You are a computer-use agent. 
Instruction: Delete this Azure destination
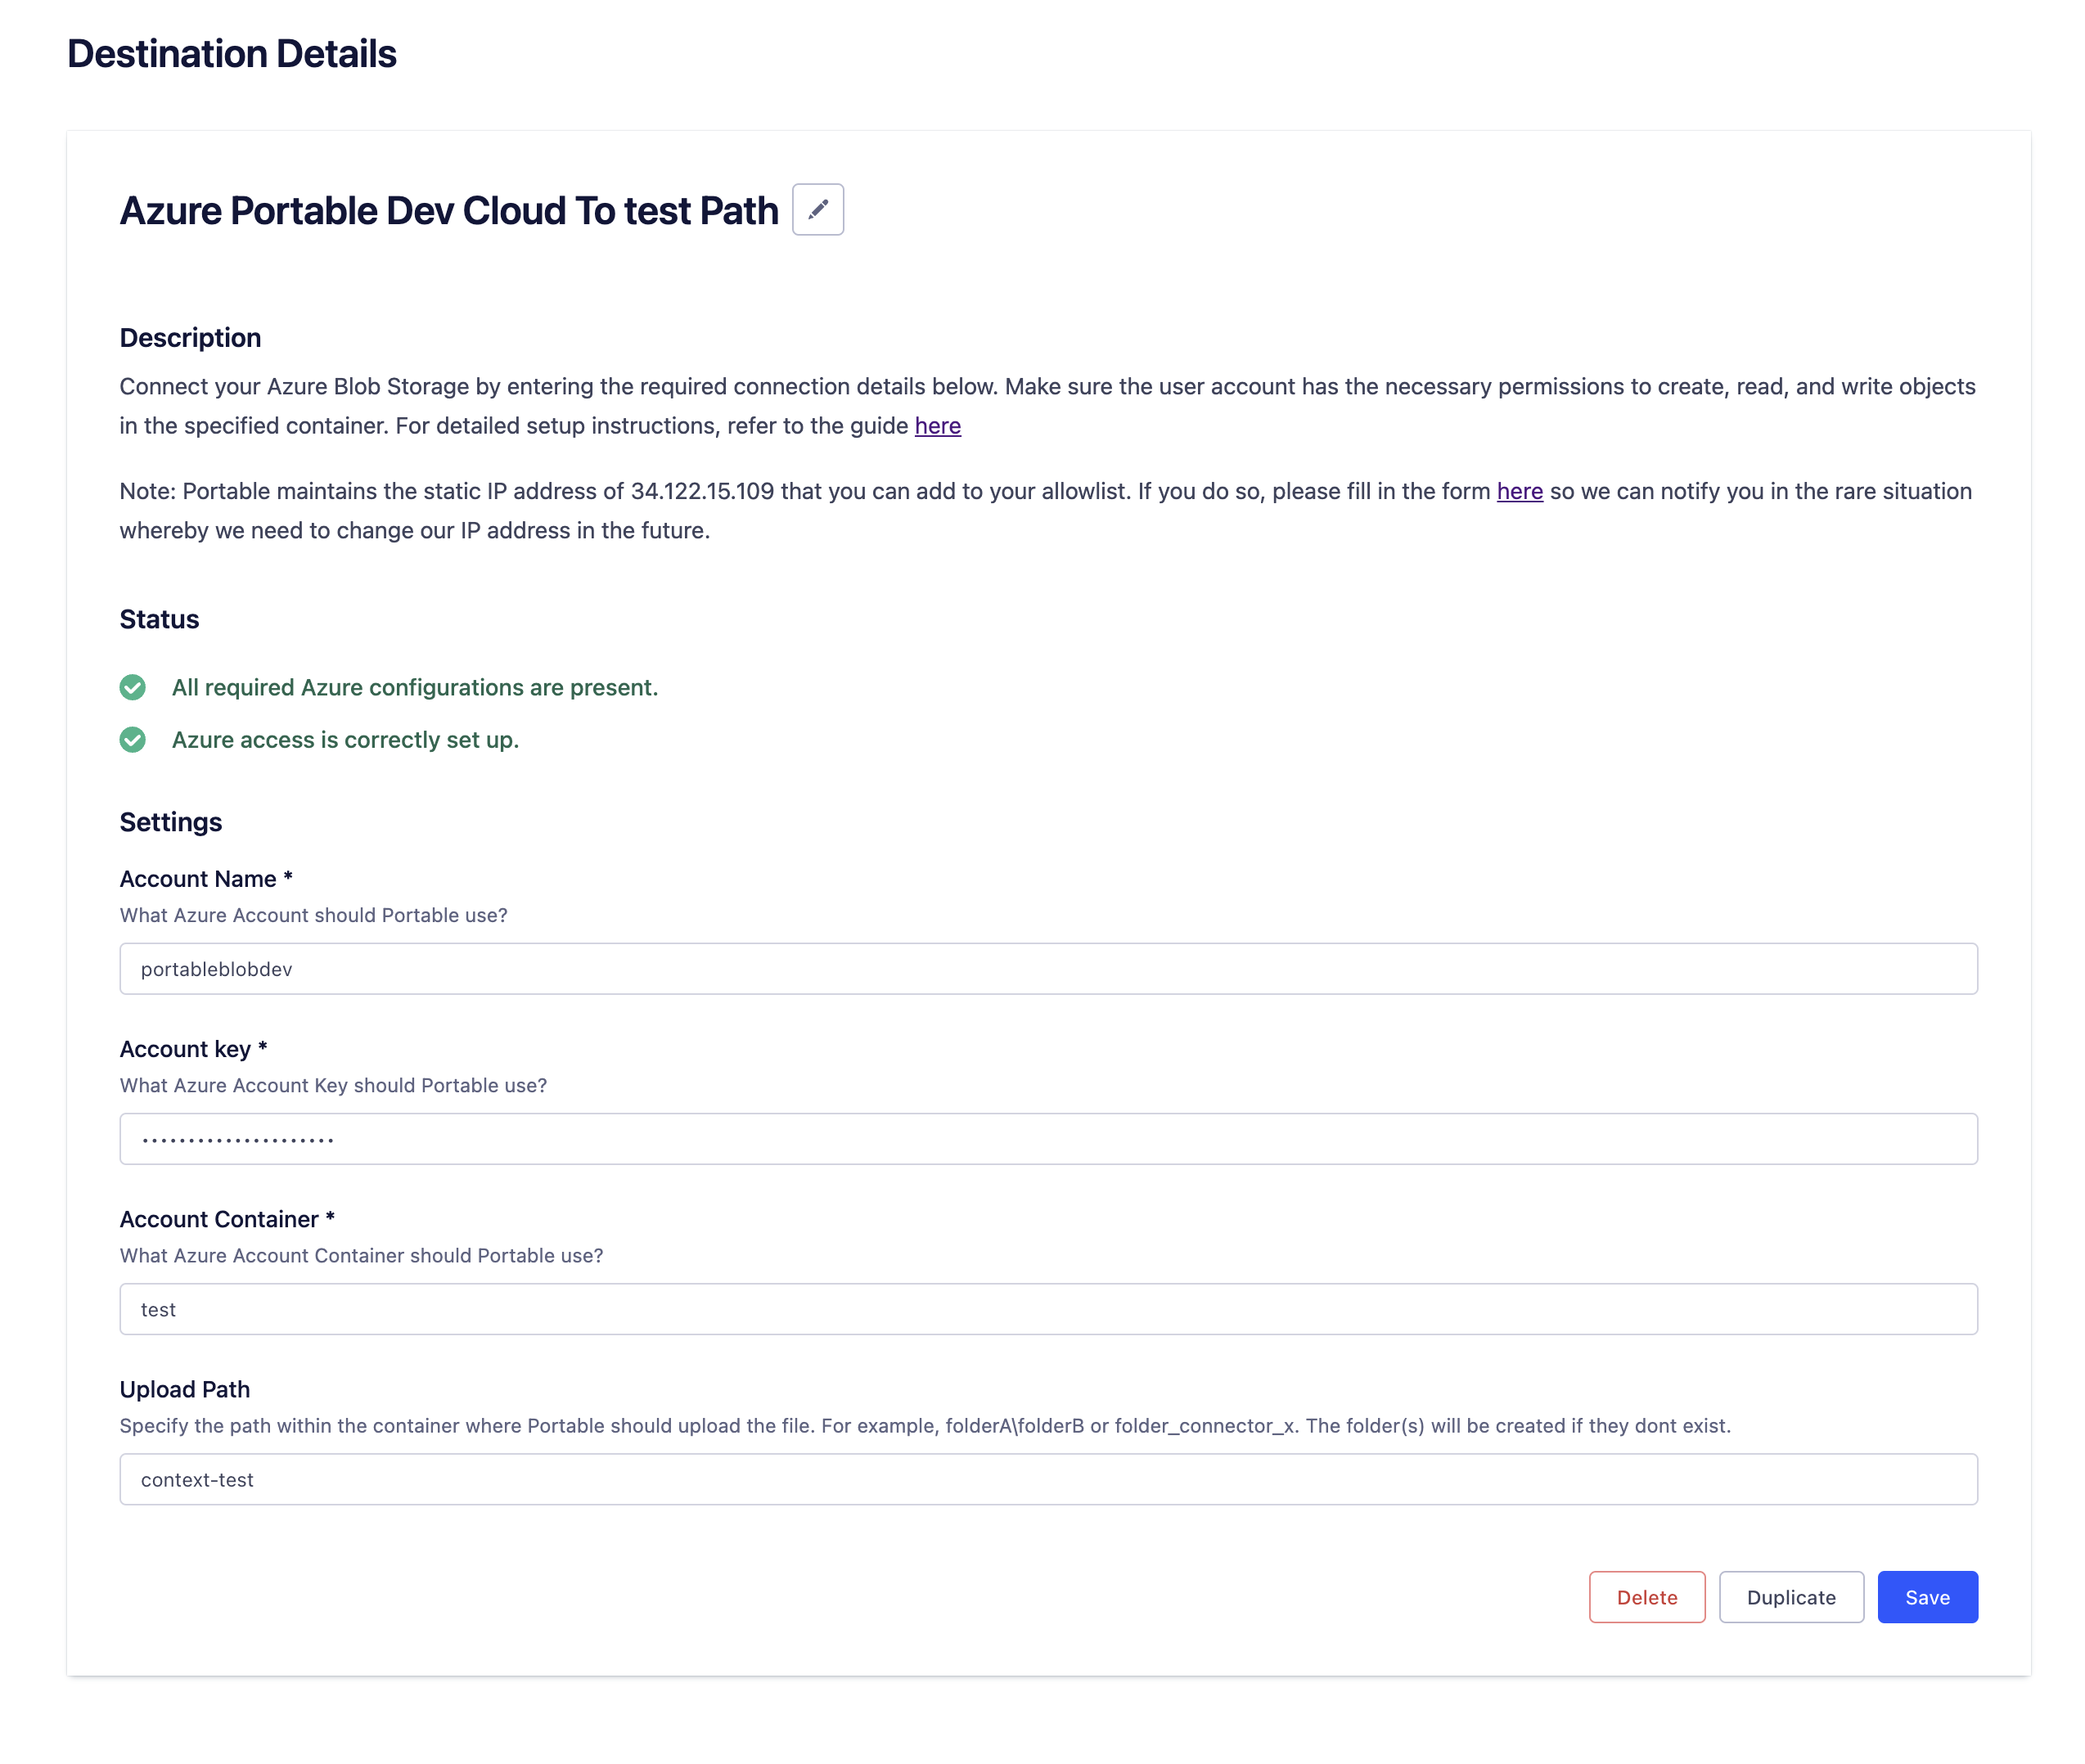[x=1646, y=1597]
